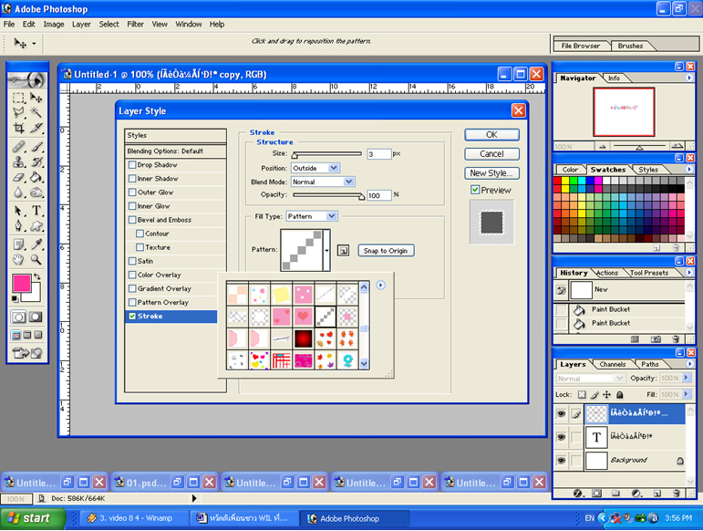This screenshot has height=531, width=703.
Task: Hide the Background layer eye
Action: (x=561, y=461)
